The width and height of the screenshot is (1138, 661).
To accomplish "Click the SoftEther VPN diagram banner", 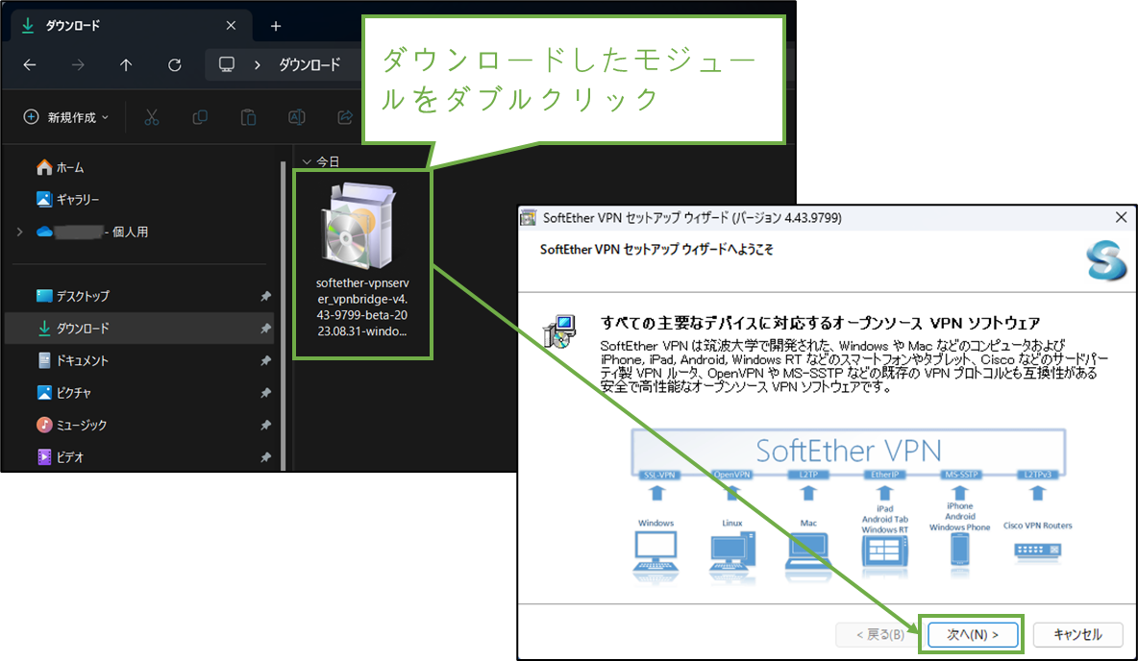I will tap(849, 451).
